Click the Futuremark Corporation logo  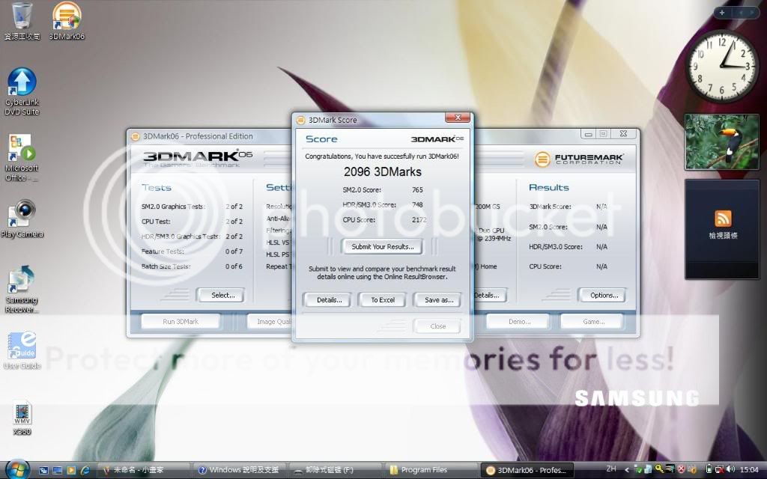pyautogui.click(x=579, y=159)
